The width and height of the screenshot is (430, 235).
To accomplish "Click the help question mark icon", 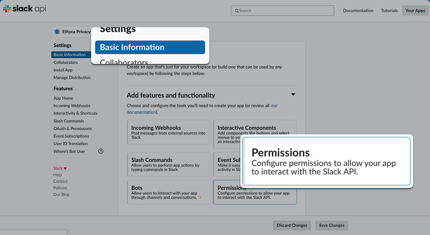I will [101, 151].
